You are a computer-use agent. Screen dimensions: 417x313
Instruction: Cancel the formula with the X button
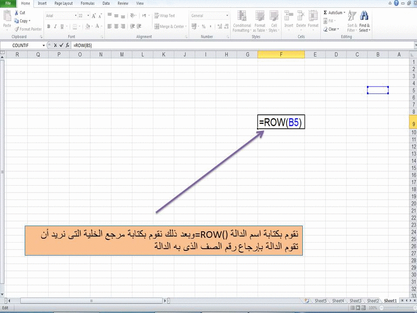[x=55, y=45]
